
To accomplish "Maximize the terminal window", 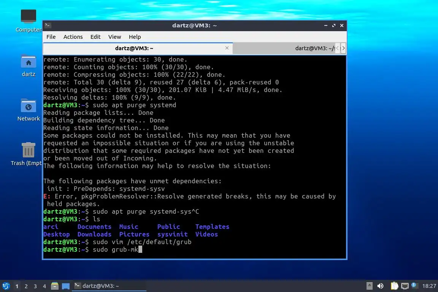I will pos(334,25).
